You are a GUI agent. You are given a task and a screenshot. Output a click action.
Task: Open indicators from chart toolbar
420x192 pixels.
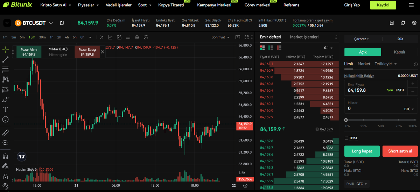click(x=110, y=37)
